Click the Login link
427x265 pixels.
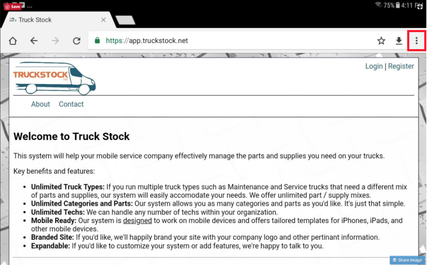(374, 66)
